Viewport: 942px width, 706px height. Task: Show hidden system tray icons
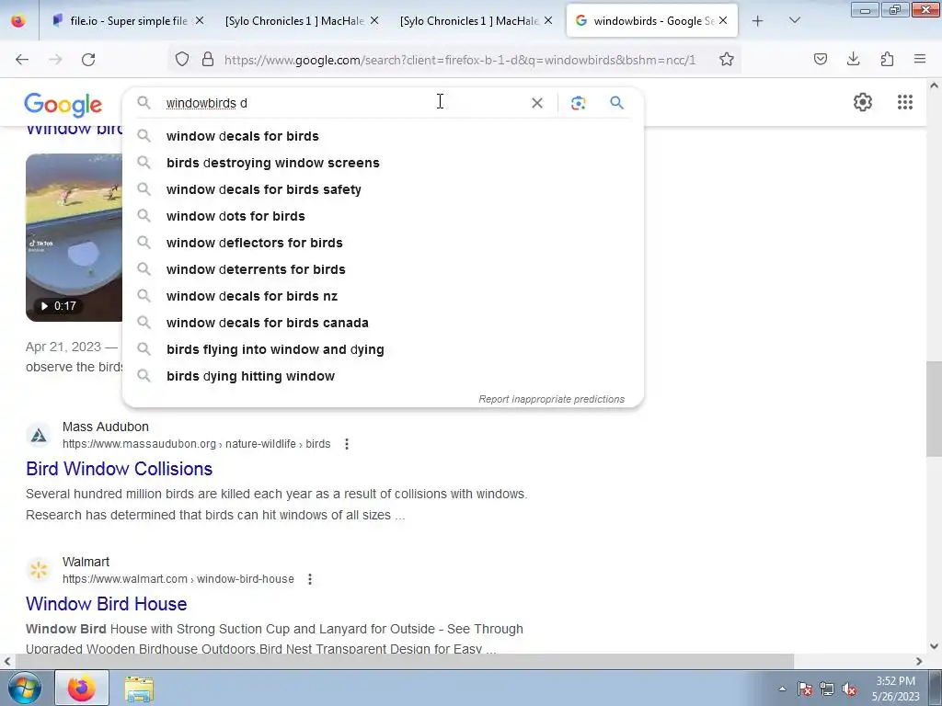[782, 689]
